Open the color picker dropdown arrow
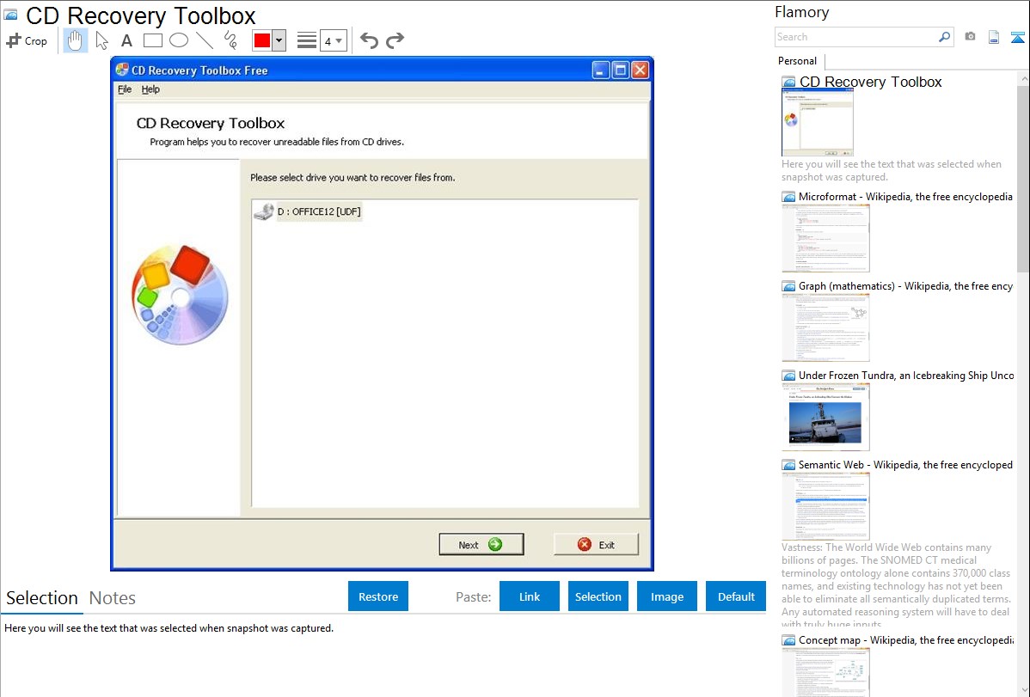 [x=279, y=40]
